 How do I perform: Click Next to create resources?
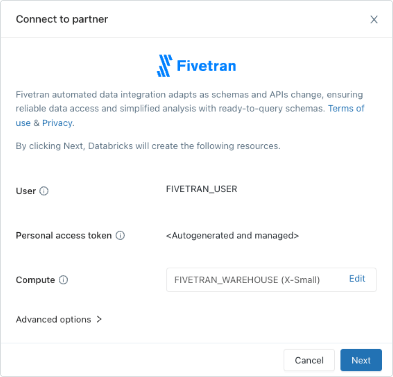(361, 360)
